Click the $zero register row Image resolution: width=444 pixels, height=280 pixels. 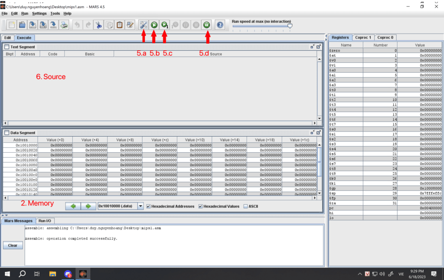[385, 51]
